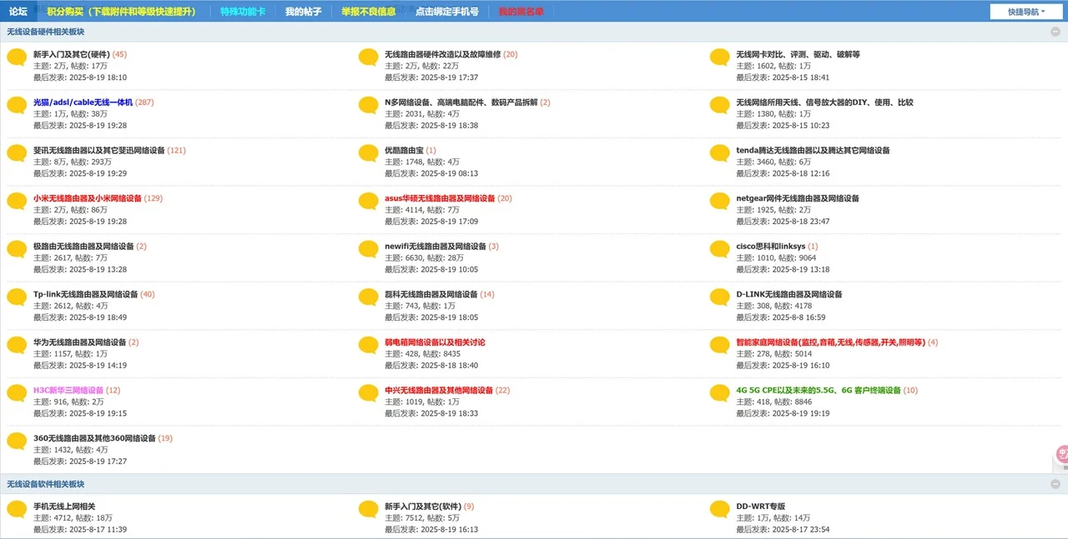Click the pink floating widget at right edge

pyautogui.click(x=1062, y=455)
